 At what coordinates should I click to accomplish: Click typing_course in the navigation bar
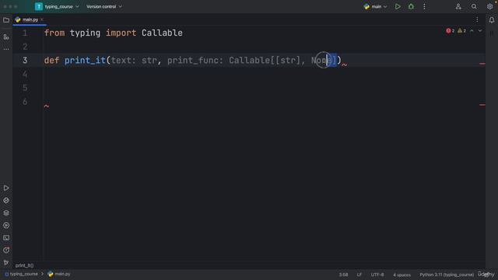point(21,274)
